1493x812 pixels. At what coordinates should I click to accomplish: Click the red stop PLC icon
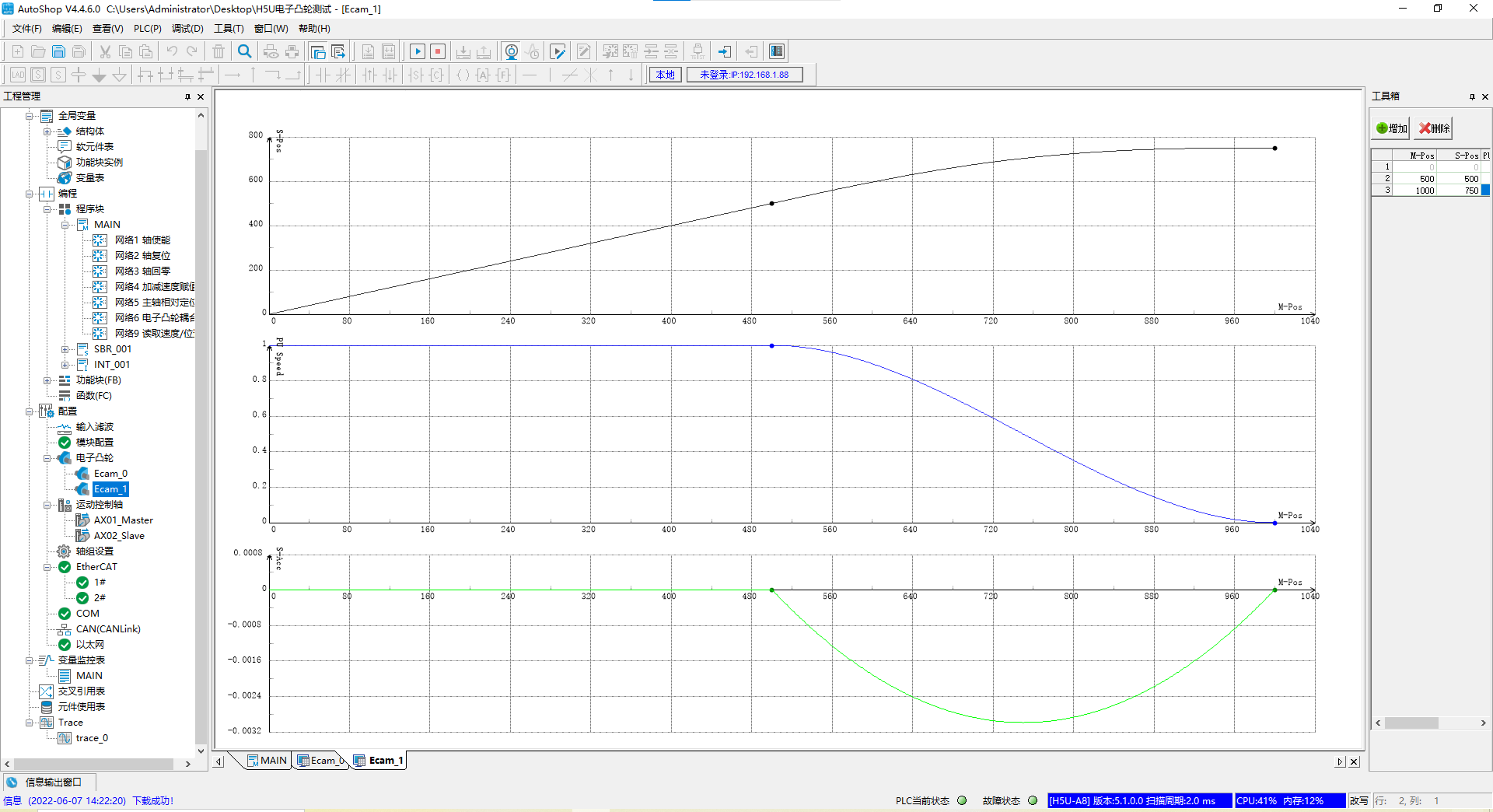438,51
